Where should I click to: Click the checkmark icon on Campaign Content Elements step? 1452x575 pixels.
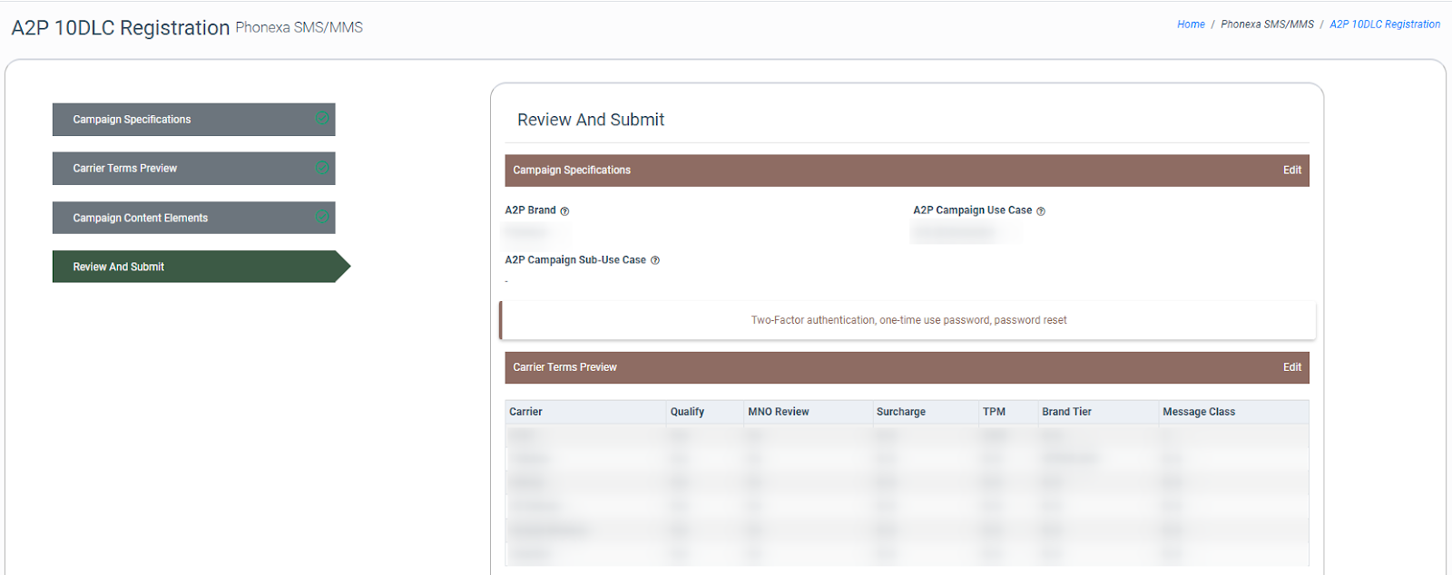pyautogui.click(x=321, y=217)
